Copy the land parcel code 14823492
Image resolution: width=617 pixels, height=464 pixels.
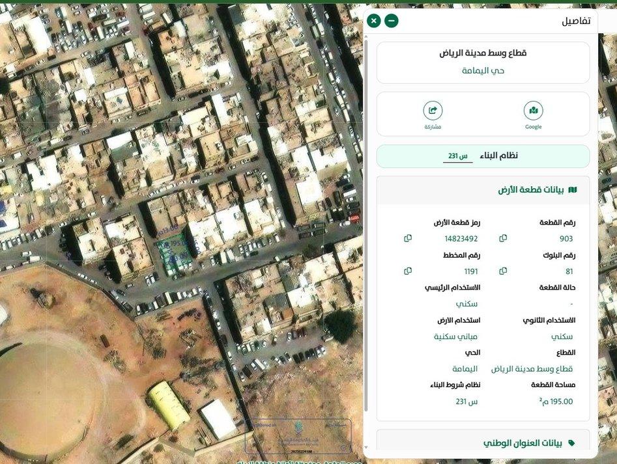pyautogui.click(x=408, y=238)
